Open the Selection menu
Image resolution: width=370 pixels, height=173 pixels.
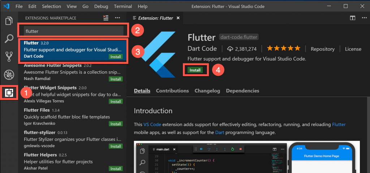coord(51,6)
